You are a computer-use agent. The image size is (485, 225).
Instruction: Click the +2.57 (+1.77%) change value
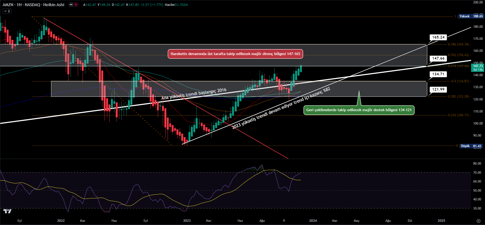click(152, 5)
